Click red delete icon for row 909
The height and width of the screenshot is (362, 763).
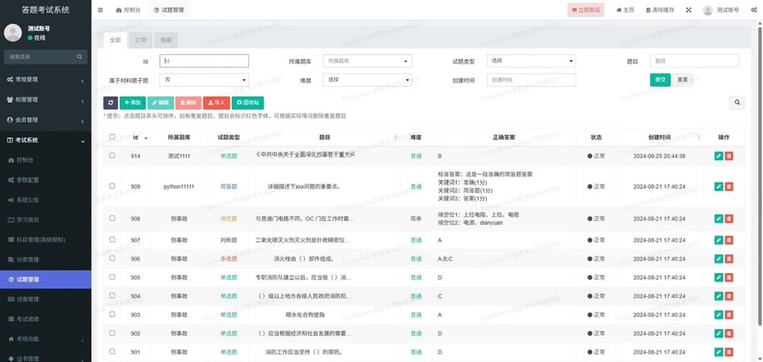tap(729, 186)
